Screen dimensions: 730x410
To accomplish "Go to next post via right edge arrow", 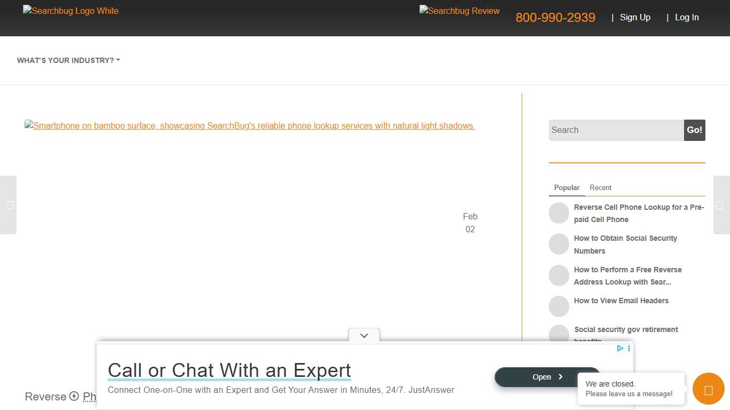I will (721, 205).
